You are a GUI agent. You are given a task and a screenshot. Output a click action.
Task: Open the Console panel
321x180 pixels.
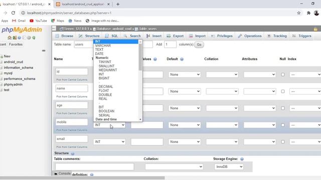point(62,173)
